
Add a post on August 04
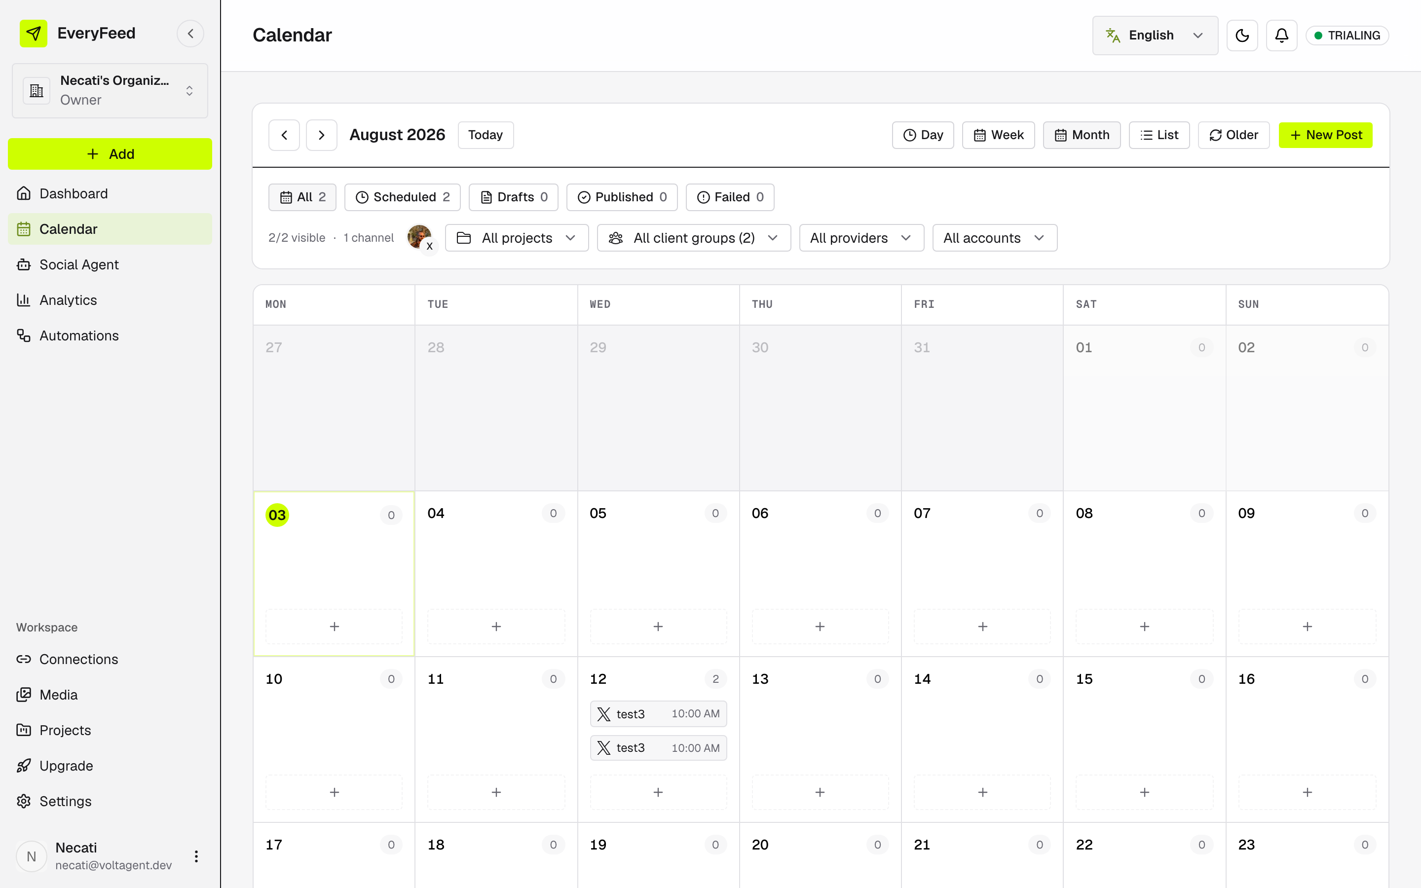(496, 627)
